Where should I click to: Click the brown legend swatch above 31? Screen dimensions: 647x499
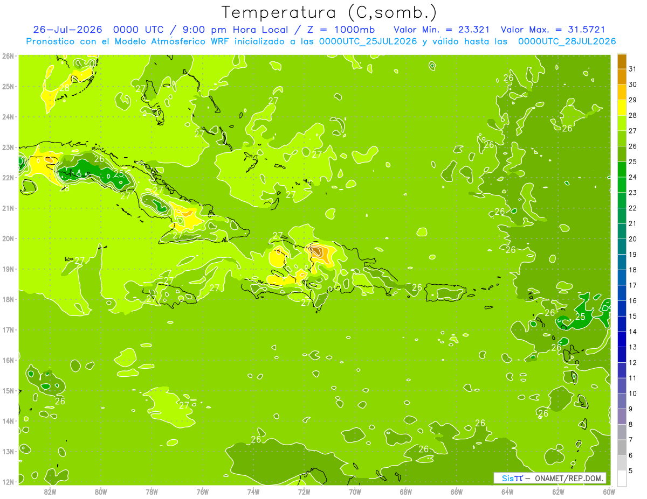[622, 61]
